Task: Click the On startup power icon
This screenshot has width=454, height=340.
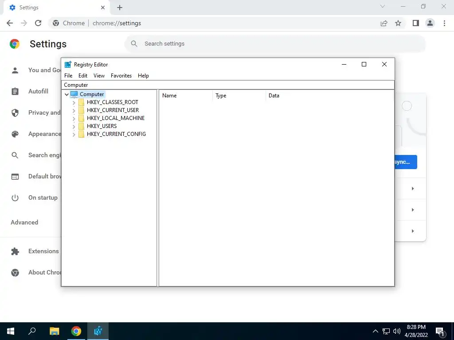Action: click(x=15, y=198)
